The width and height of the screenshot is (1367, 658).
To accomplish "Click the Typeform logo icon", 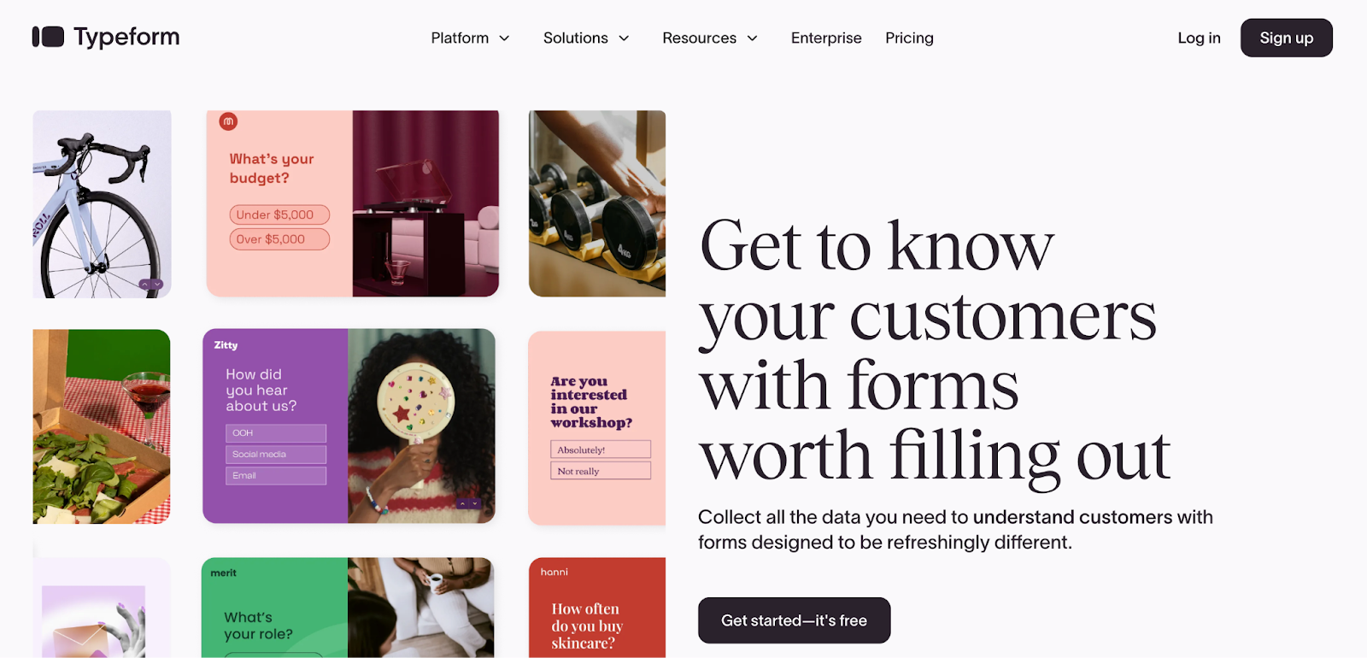I will [48, 37].
